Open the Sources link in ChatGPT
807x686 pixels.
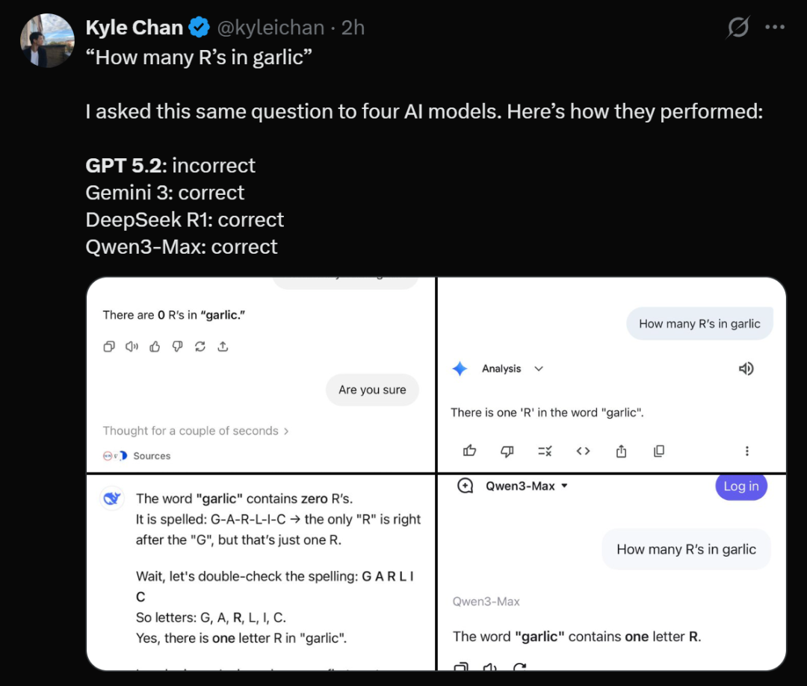151,455
